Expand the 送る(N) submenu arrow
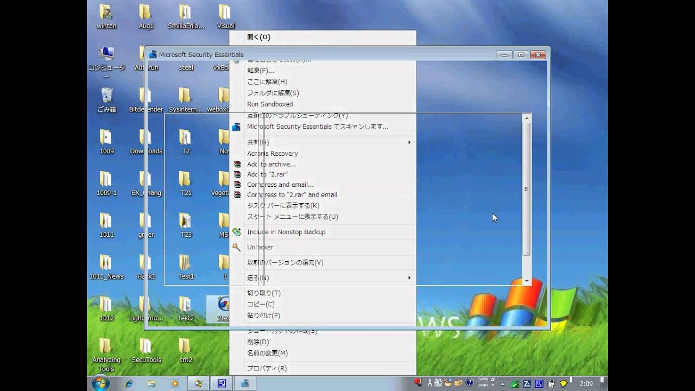 (x=409, y=278)
